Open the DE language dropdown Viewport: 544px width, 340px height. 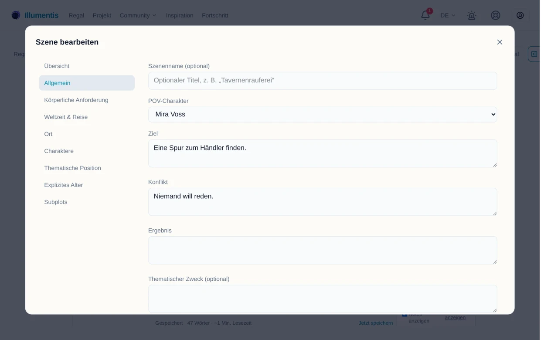point(448,15)
